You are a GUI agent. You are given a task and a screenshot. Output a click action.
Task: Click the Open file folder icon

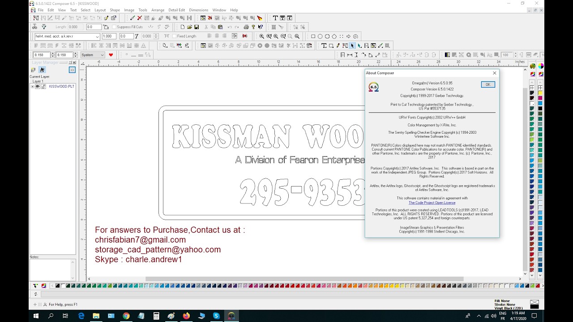(189, 27)
